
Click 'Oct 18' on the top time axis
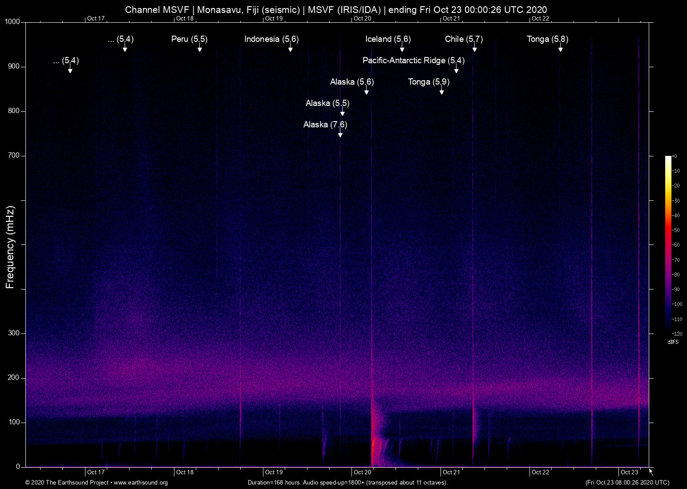[185, 19]
